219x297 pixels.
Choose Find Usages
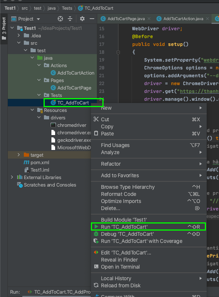[x=149, y=145]
